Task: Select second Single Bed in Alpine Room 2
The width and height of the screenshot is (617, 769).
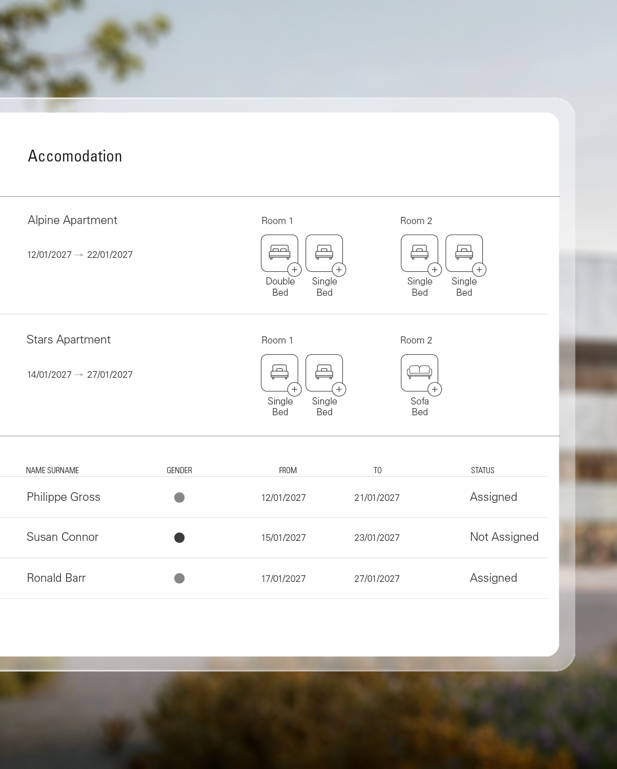Action: [x=464, y=253]
